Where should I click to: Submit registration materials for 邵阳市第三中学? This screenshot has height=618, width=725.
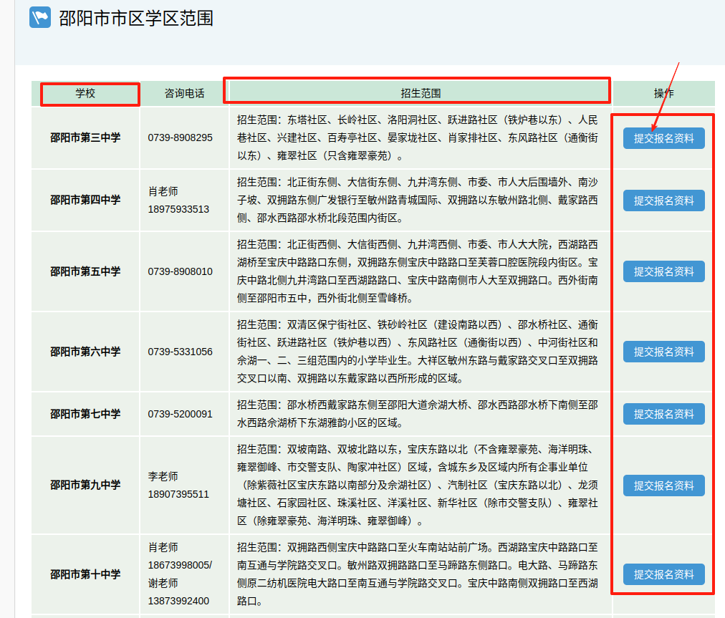click(663, 138)
